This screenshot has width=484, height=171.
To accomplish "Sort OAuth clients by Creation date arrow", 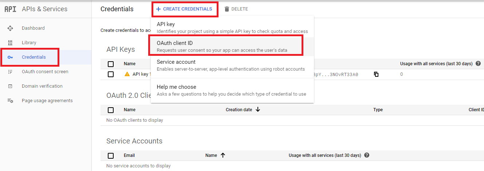I will coord(258,109).
